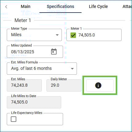Click the Life Miles to Date field
The height and width of the screenshot is (132, 132).
tap(34, 102)
